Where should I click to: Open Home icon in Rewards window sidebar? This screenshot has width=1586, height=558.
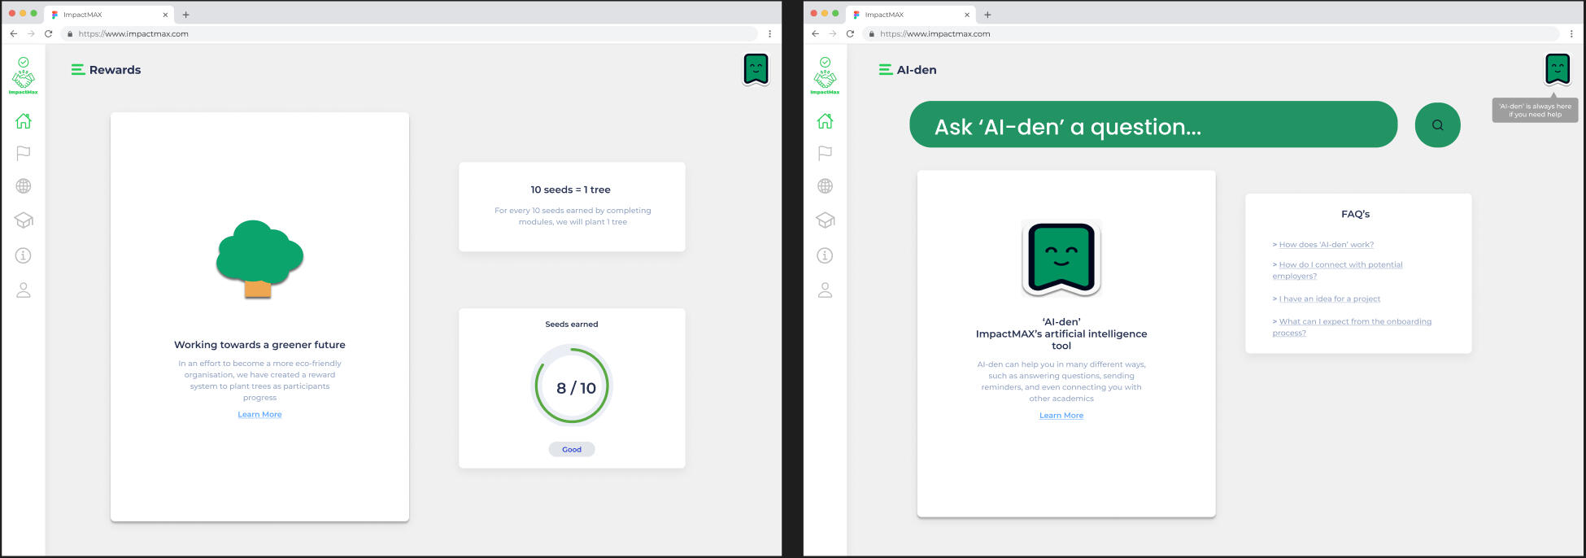(24, 121)
